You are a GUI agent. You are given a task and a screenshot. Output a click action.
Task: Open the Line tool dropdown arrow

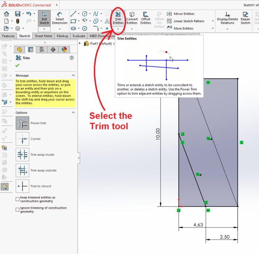pos(78,14)
